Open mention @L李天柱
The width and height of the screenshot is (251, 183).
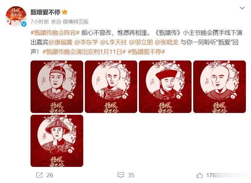point(113,42)
